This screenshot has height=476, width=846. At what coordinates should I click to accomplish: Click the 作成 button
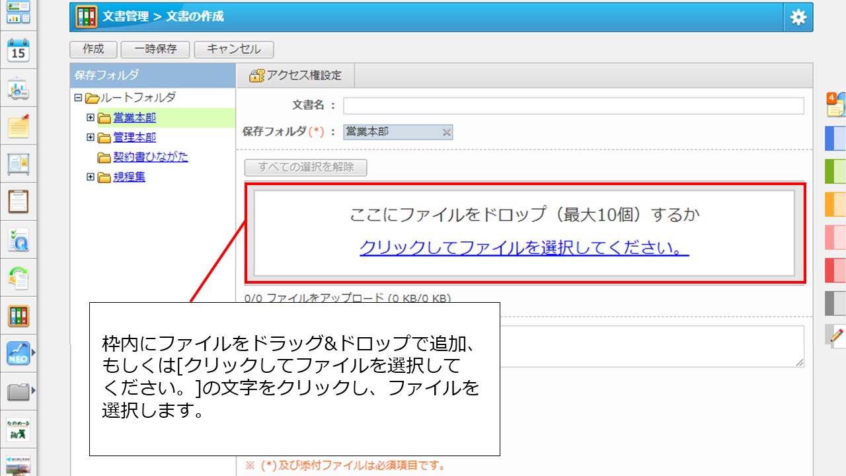93,49
